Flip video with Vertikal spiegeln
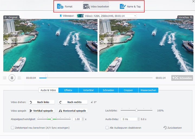This screenshot has width=195, height=139. coord(42,111)
